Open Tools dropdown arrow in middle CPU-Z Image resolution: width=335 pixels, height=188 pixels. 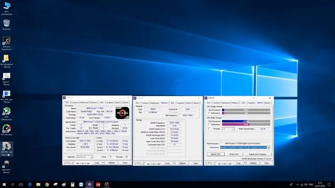pos(173,163)
